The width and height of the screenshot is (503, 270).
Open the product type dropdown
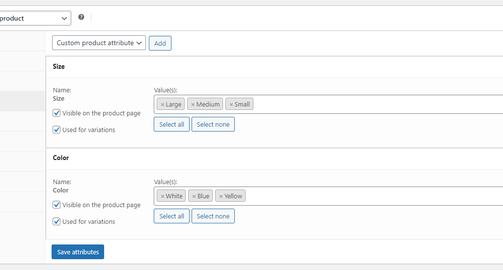35,18
